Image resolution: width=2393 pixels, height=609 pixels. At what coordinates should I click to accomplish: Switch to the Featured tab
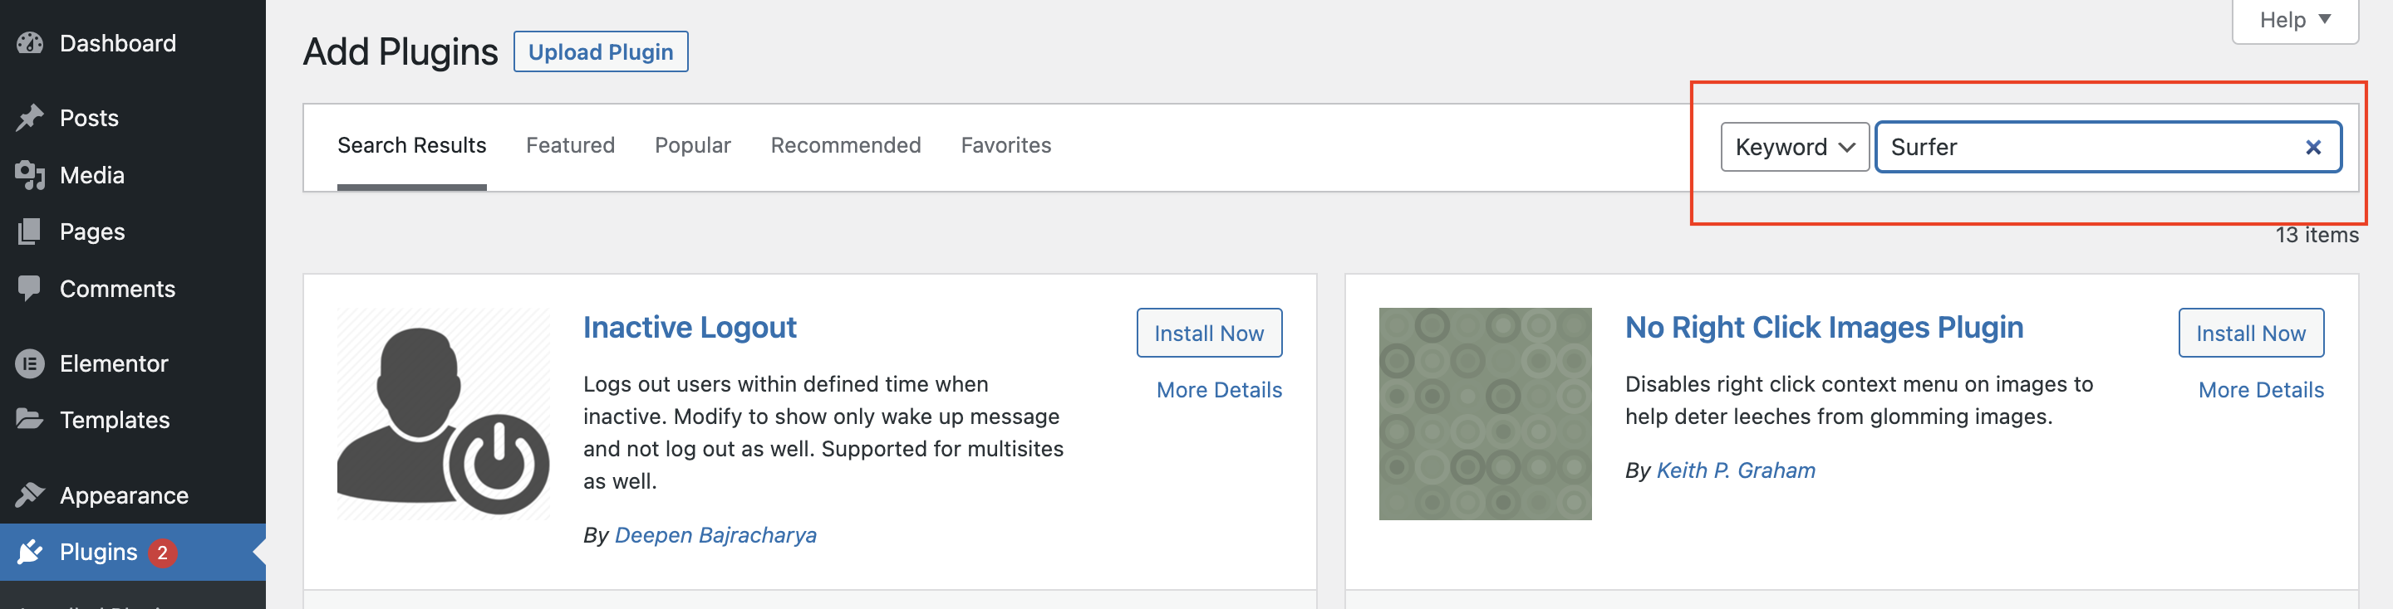569,145
